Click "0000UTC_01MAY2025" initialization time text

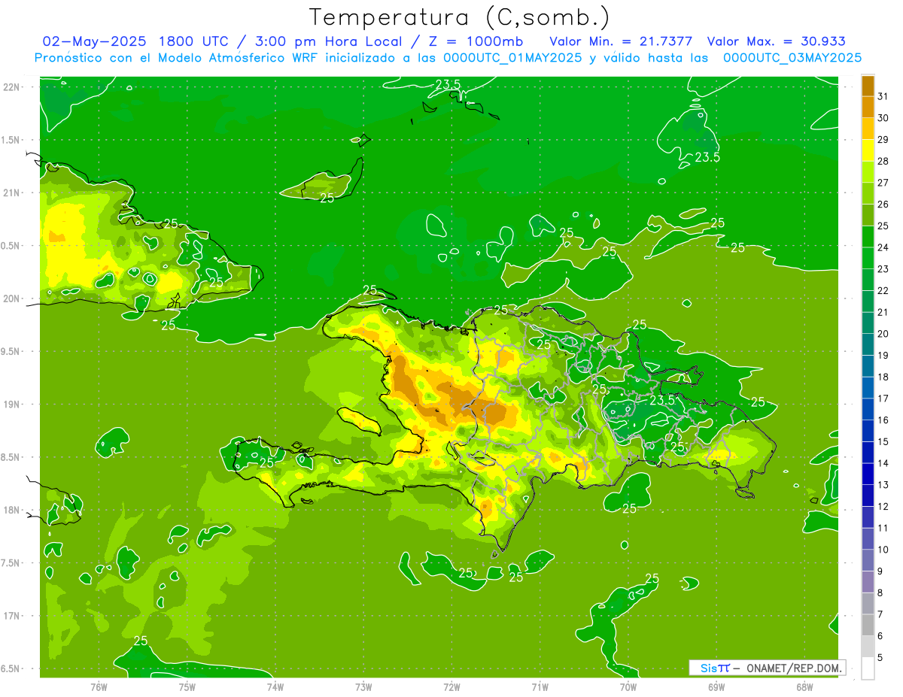[512, 58]
